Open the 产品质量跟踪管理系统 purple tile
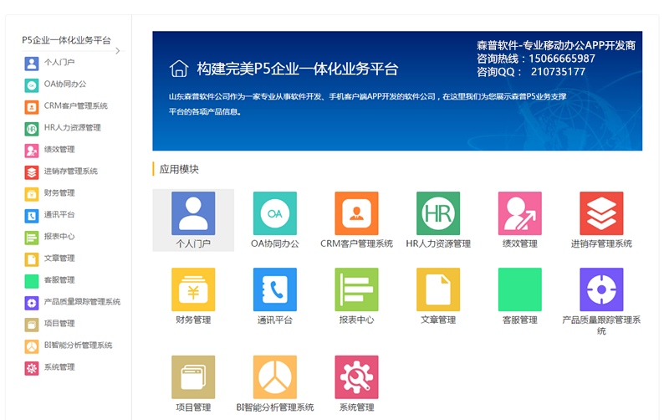The width and height of the screenshot is (669, 420). pos(601,289)
